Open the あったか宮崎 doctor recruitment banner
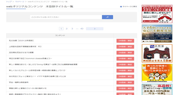The height and width of the screenshot is (95, 177). tap(157, 73)
